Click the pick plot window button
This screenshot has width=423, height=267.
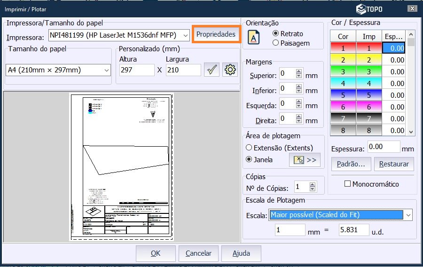point(305,160)
